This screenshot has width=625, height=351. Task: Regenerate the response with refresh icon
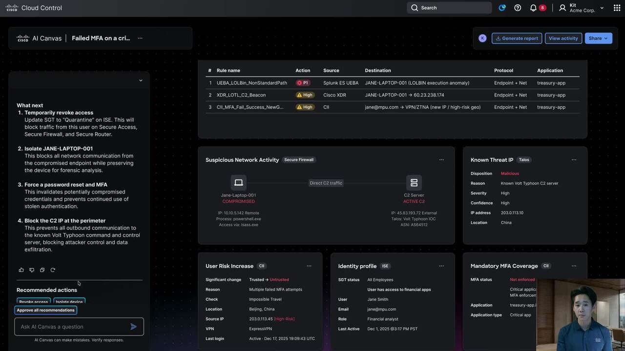pyautogui.click(x=53, y=270)
